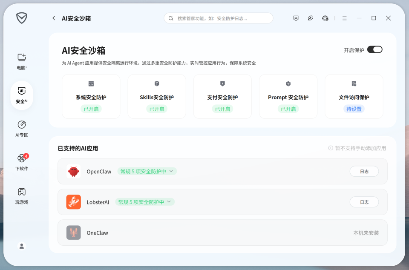Open LobsterAI's 日志 button
The image size is (409, 270).
(364, 202)
